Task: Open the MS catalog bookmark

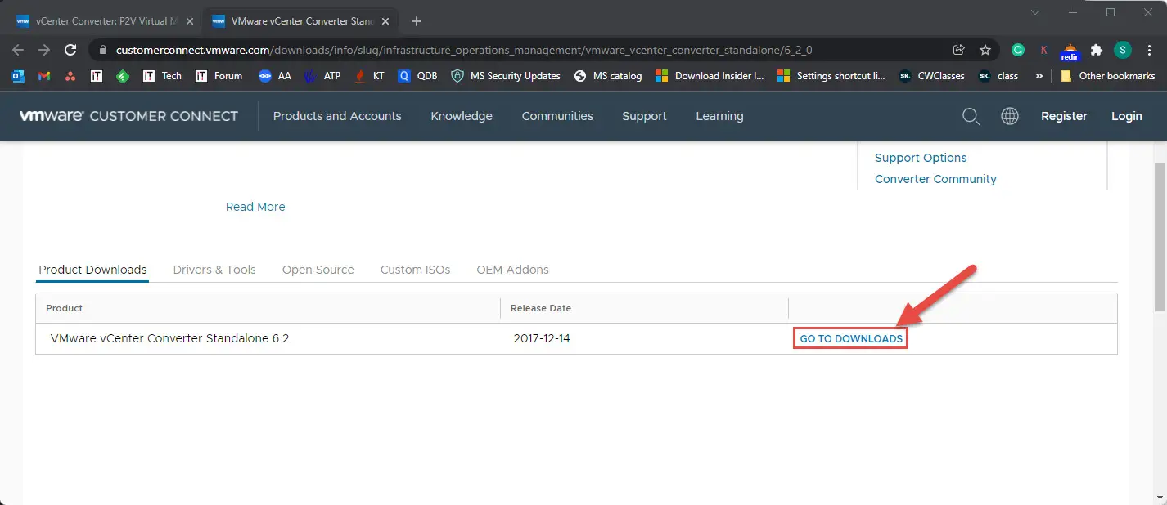Action: (608, 76)
